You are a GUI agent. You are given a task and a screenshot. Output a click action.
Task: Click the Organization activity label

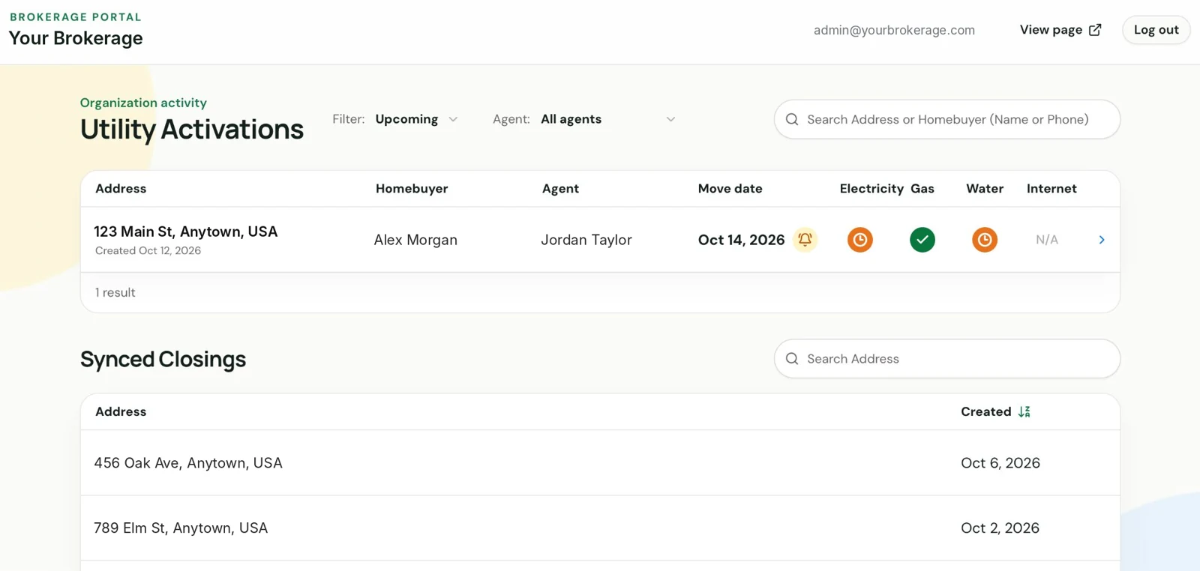click(143, 103)
